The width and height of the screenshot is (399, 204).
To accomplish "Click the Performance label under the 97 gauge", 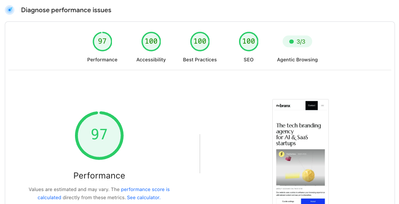I will 102,59.
